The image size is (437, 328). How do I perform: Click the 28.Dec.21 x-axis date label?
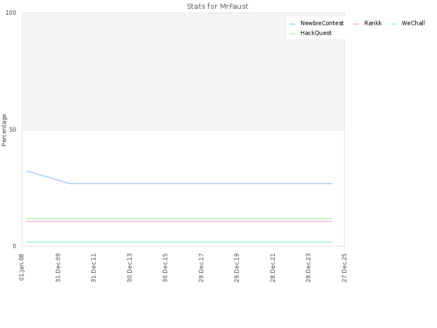point(273,267)
